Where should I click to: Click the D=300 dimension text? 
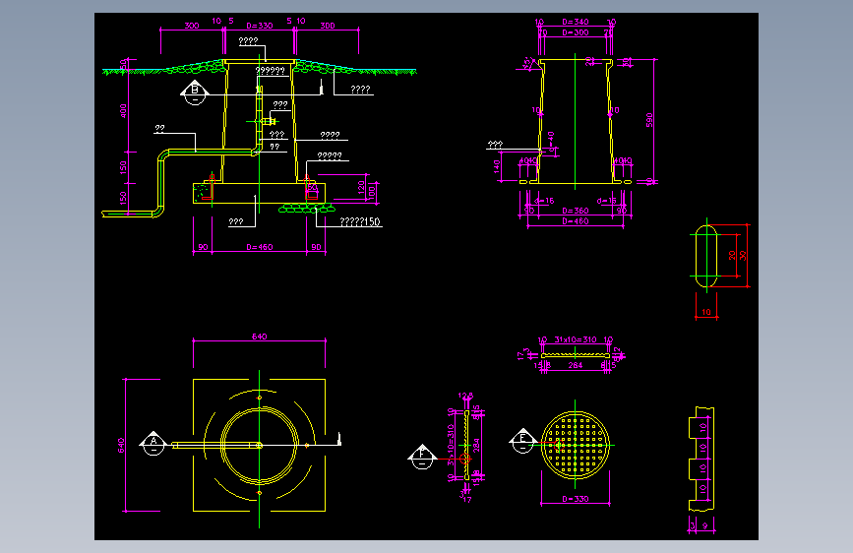point(575,32)
